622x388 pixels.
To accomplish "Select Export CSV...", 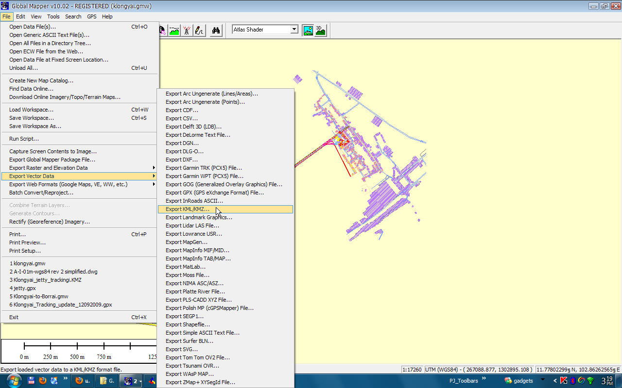I will tap(225, 118).
